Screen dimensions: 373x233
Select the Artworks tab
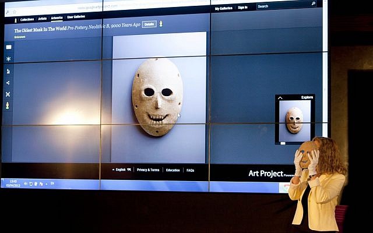click(x=57, y=18)
